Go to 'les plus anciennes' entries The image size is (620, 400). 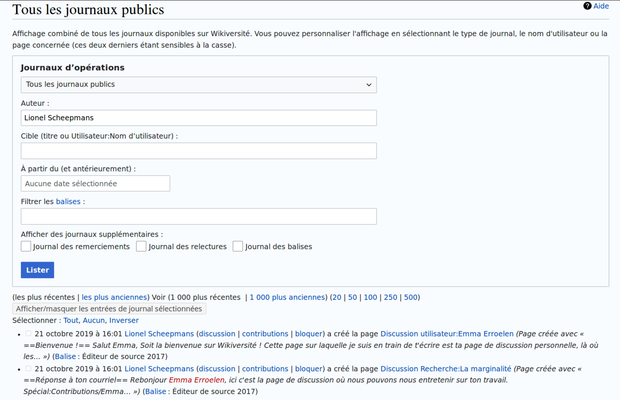click(114, 297)
